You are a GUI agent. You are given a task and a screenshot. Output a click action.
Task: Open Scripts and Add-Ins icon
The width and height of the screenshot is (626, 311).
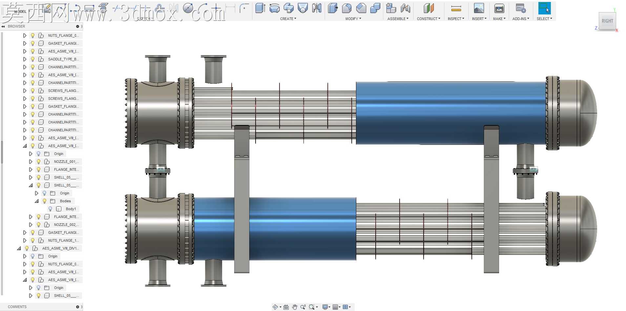tap(521, 8)
